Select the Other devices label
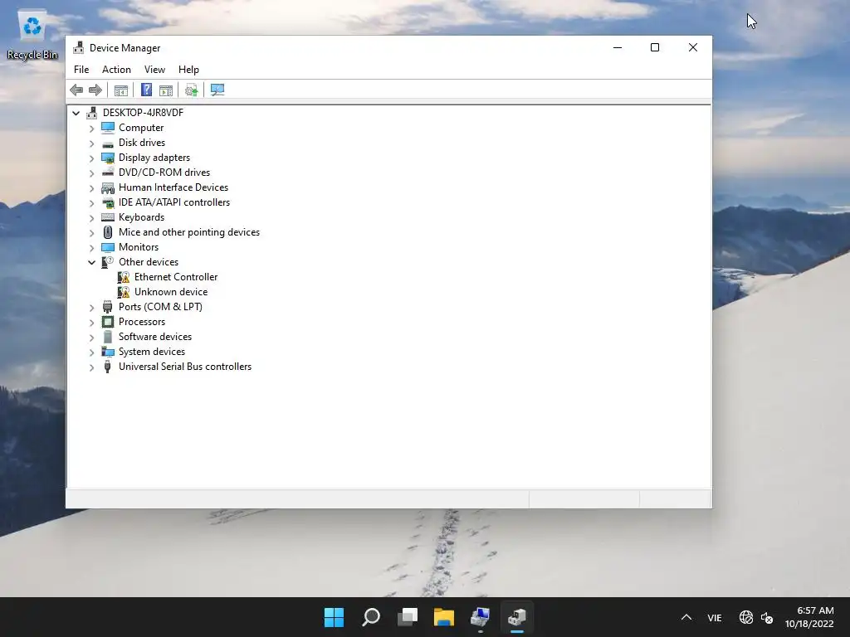Viewport: 850px width, 637px height. pyautogui.click(x=149, y=261)
